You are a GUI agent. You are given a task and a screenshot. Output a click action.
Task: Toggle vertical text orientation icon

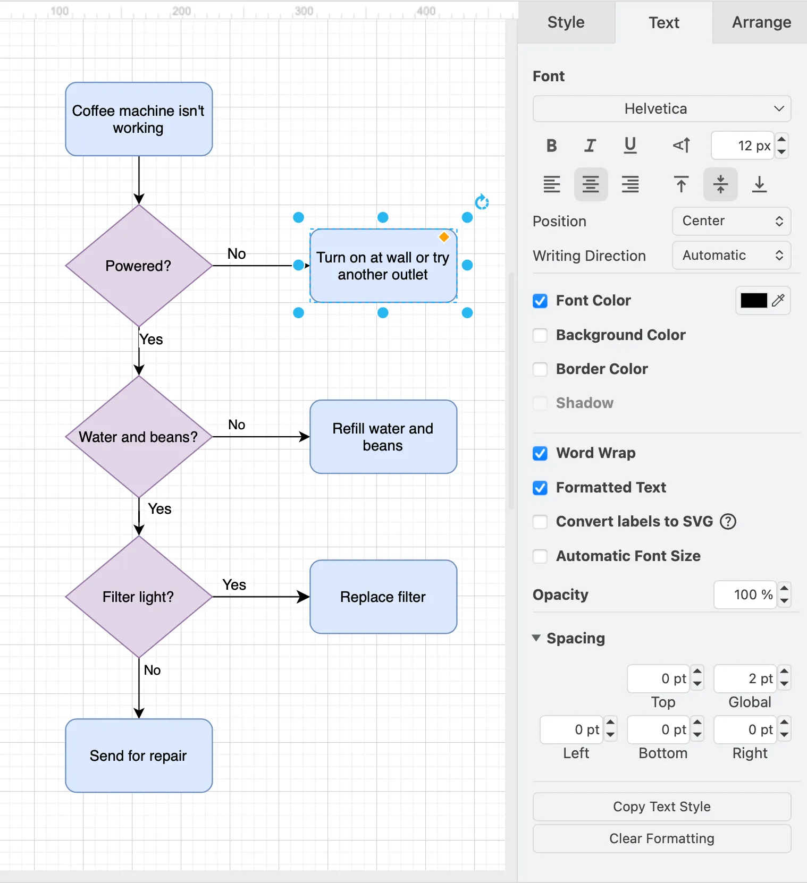pyautogui.click(x=682, y=146)
